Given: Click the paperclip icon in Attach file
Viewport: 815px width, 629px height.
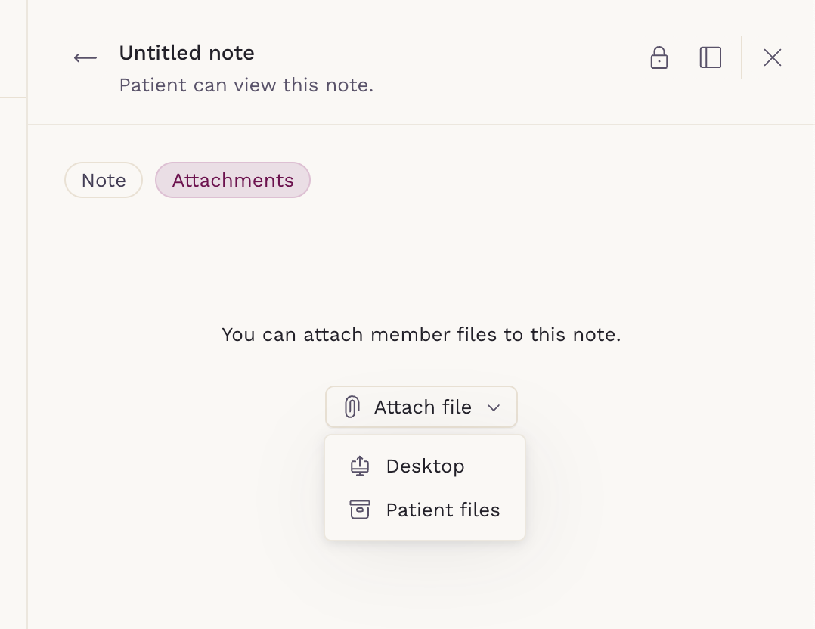Looking at the screenshot, I should point(352,407).
